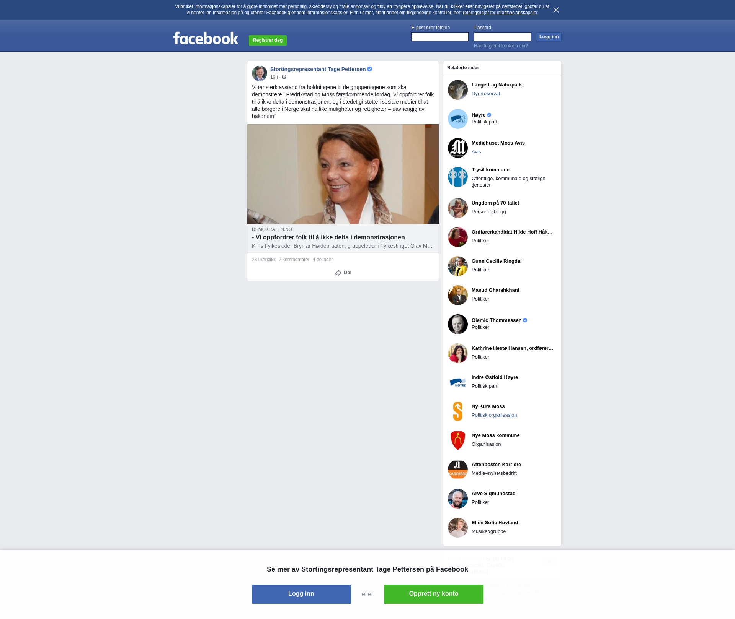The height and width of the screenshot is (619, 735).
Task: Click the Høyre party logo icon
Action: click(x=457, y=119)
